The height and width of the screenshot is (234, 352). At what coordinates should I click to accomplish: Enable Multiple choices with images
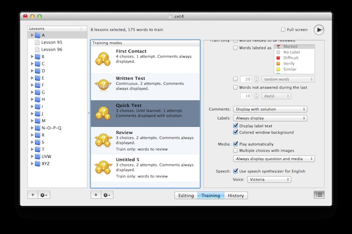(235, 151)
